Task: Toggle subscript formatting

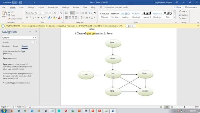Action: (x=42, y=18)
